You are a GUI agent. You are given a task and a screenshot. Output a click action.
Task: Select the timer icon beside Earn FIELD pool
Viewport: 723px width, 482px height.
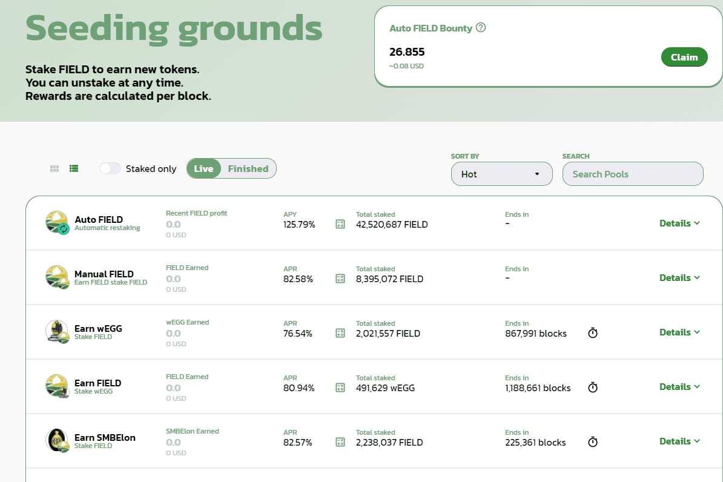coord(592,387)
